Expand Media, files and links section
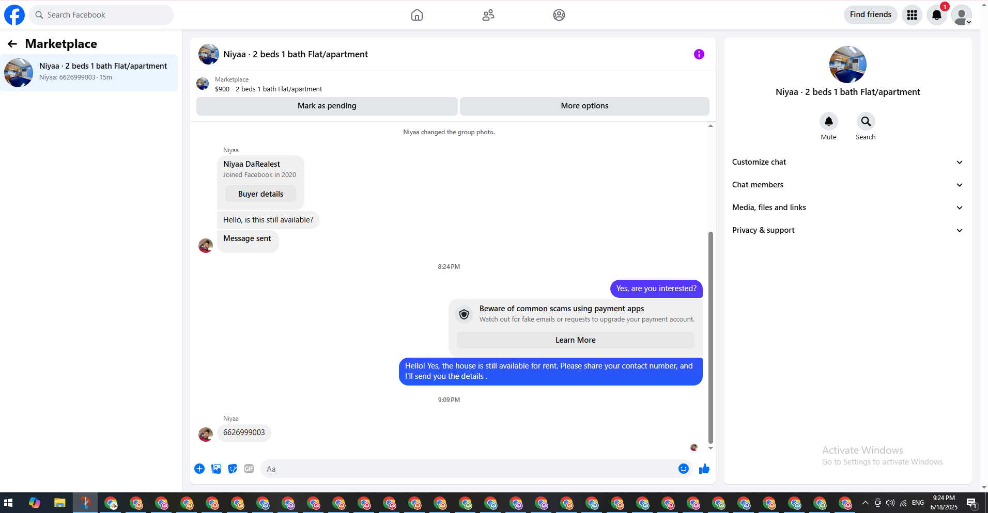 click(848, 207)
